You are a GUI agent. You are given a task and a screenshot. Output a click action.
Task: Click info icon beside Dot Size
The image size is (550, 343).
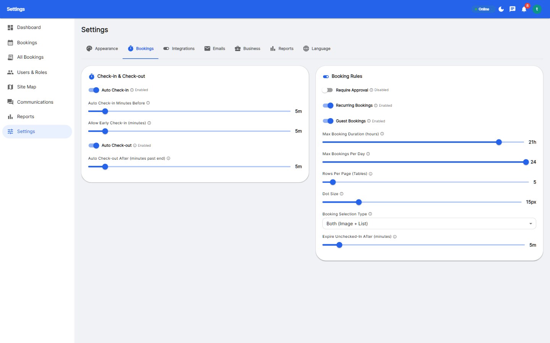click(x=341, y=194)
